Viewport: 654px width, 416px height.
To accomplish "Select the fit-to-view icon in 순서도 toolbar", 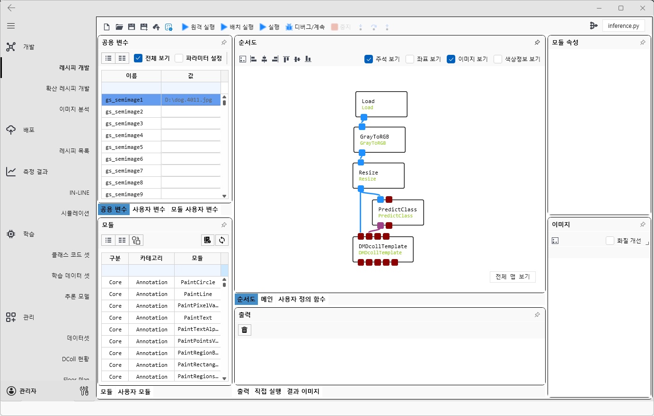I will click(242, 58).
